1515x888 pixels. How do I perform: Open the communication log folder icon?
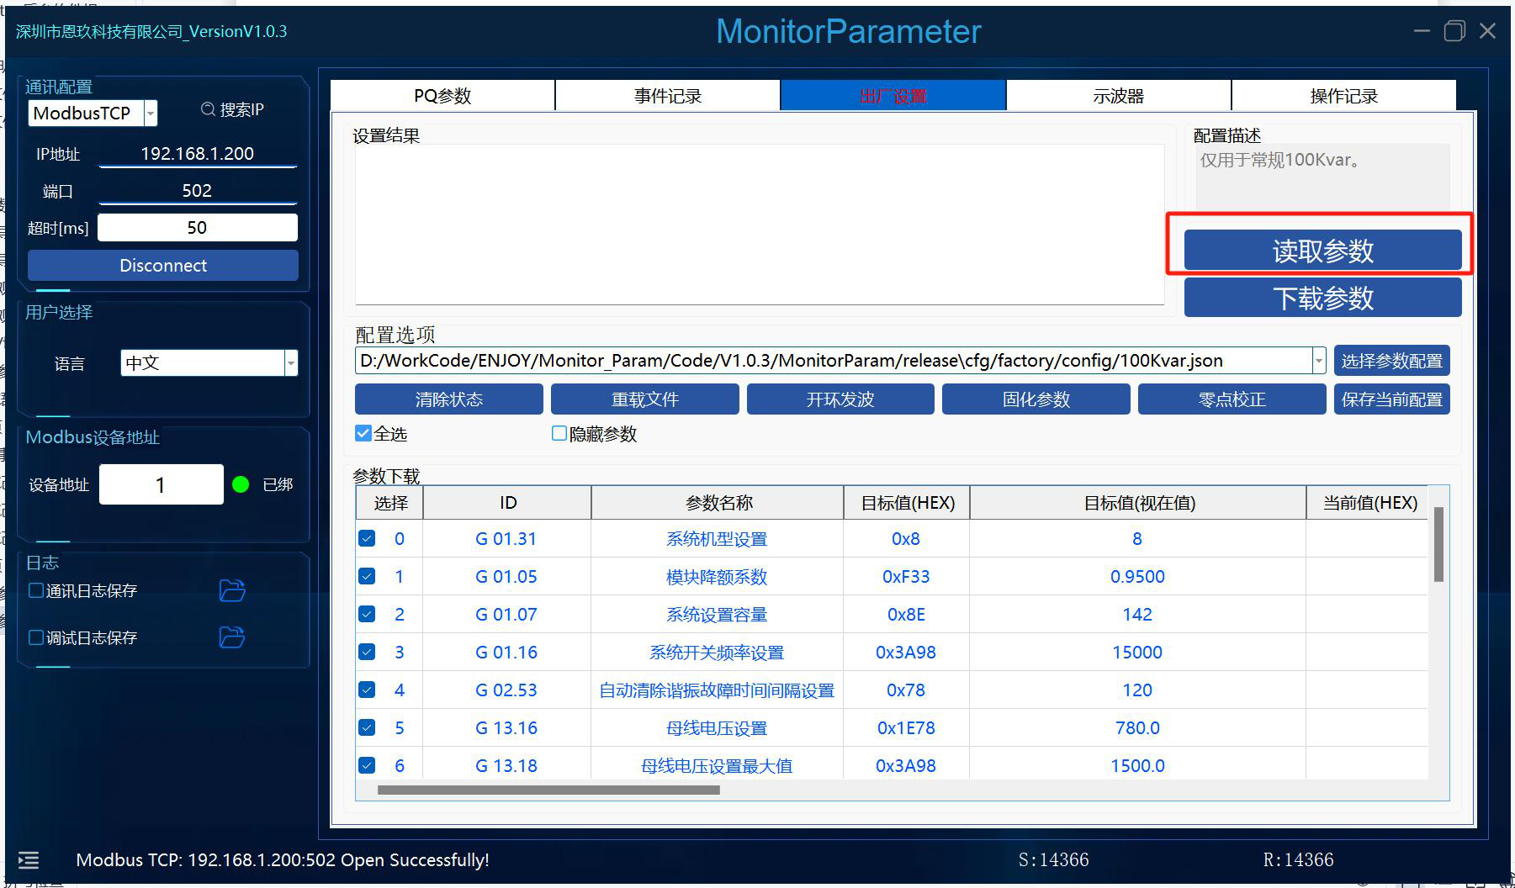coord(232,590)
